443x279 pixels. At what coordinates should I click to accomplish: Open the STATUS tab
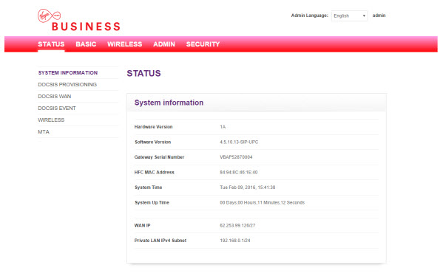[x=51, y=44]
